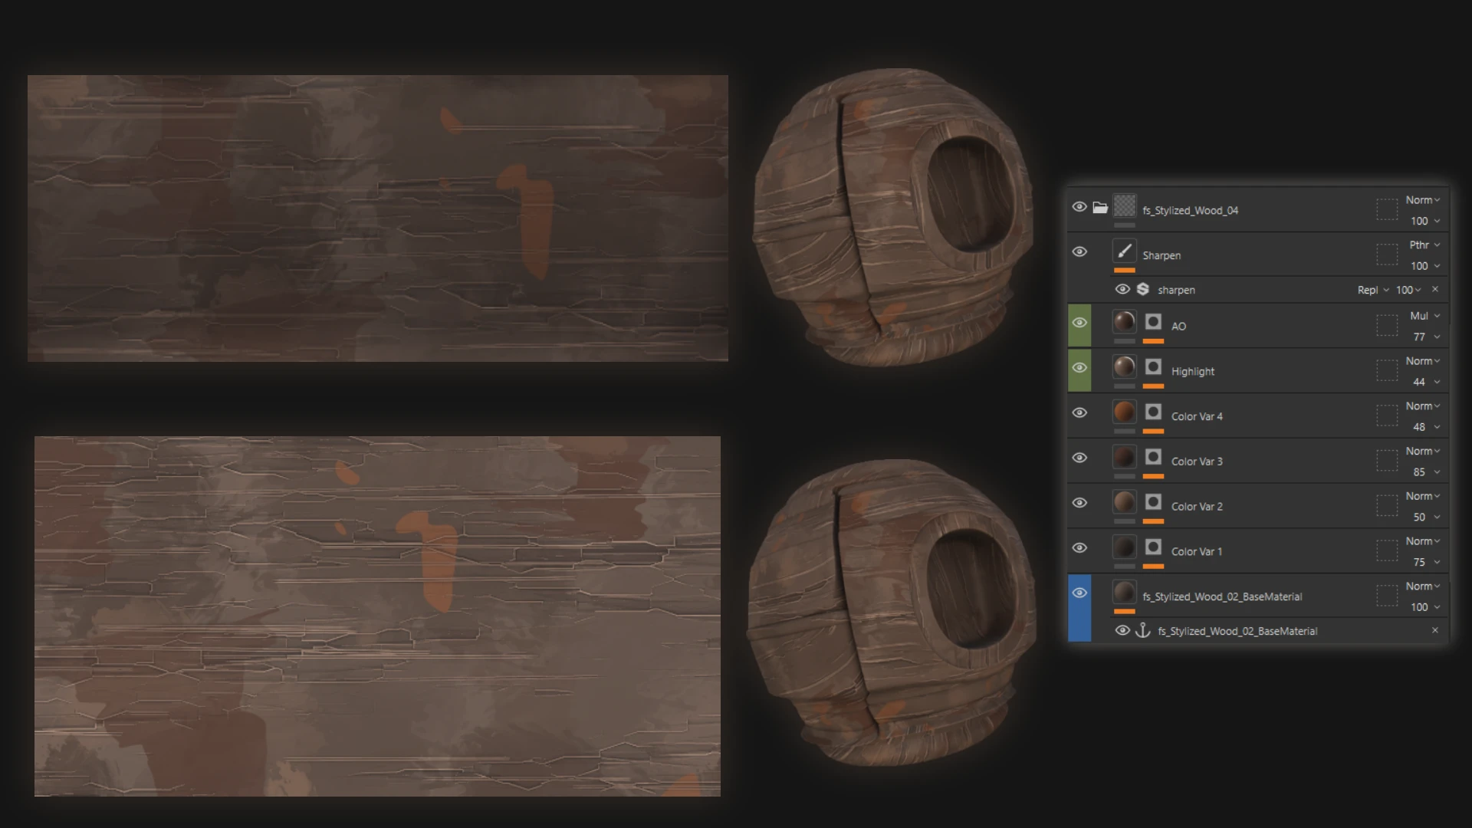
Task: Select Color Var 3 material sphere thumbnail
Action: click(x=1124, y=457)
